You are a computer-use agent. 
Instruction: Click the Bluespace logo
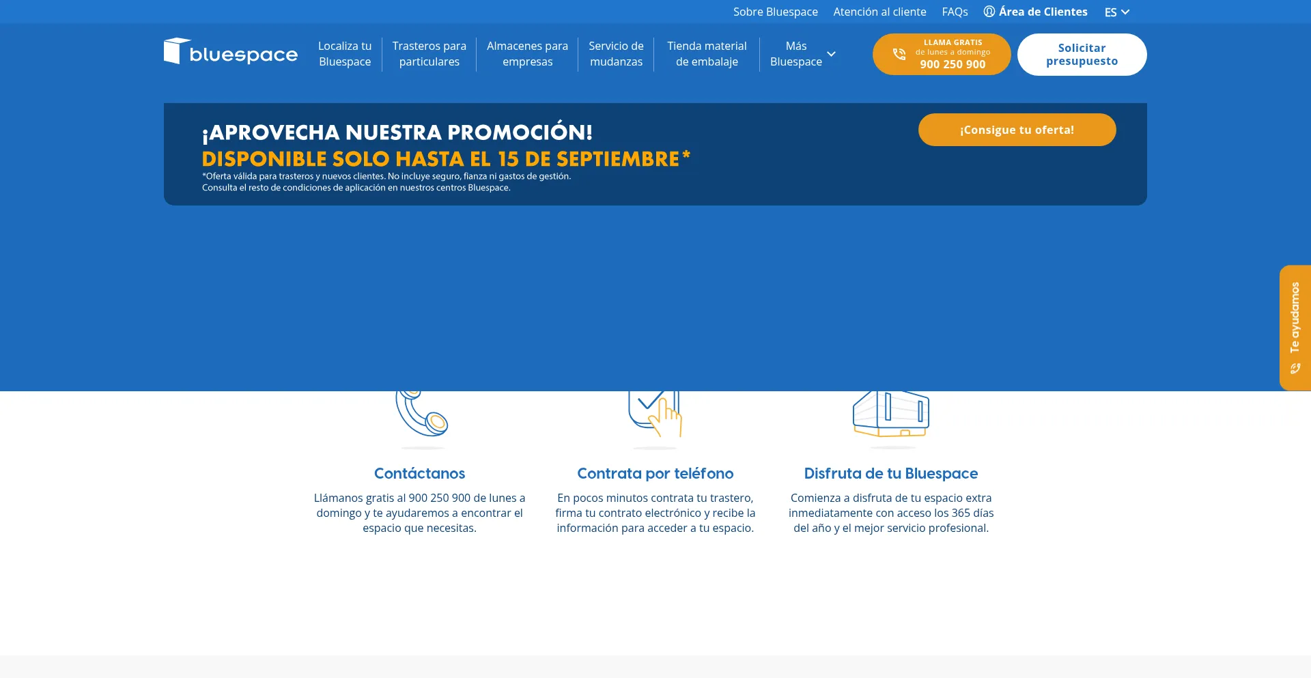[x=231, y=52]
